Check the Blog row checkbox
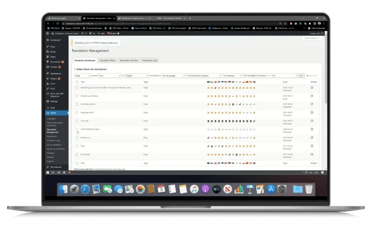 click(x=77, y=146)
